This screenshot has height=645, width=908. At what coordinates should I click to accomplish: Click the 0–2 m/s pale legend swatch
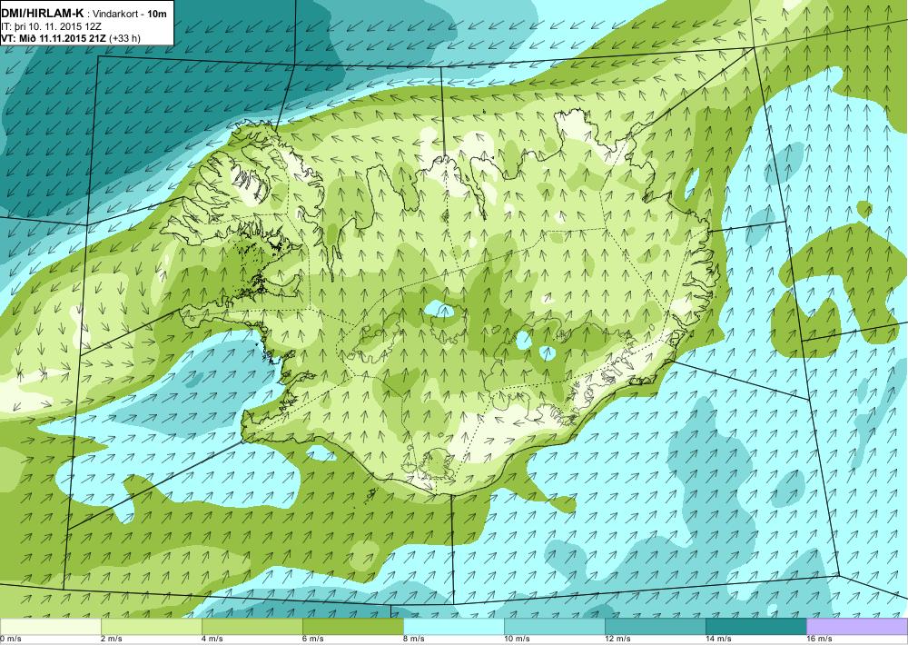50,626
